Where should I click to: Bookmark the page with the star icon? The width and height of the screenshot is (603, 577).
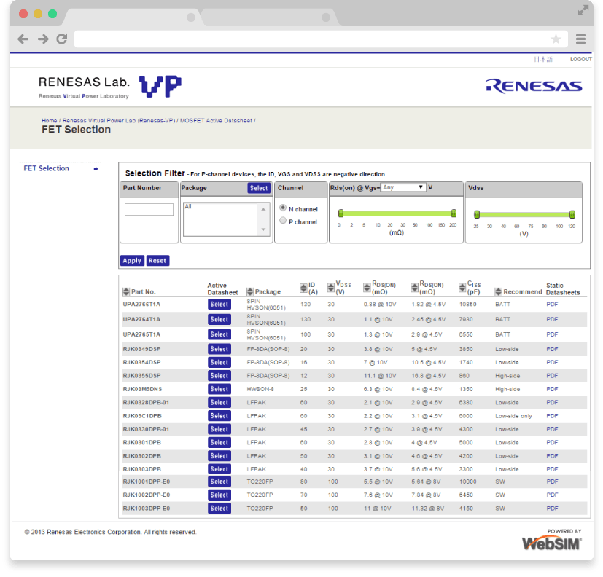click(556, 39)
